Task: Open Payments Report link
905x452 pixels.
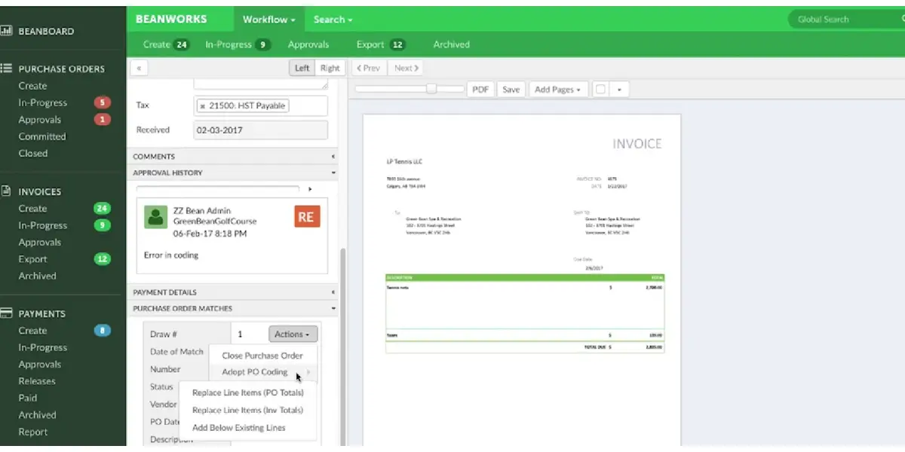Action: coord(33,432)
